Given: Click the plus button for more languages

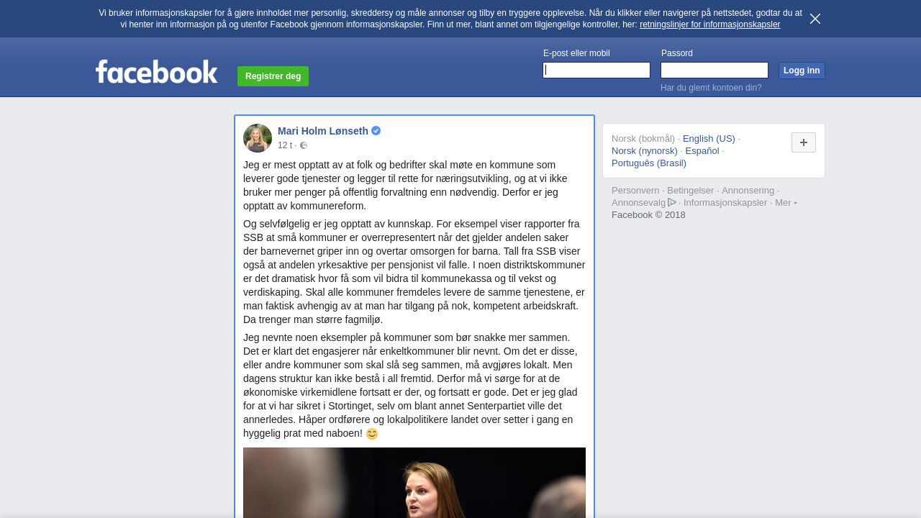Looking at the screenshot, I should (804, 142).
